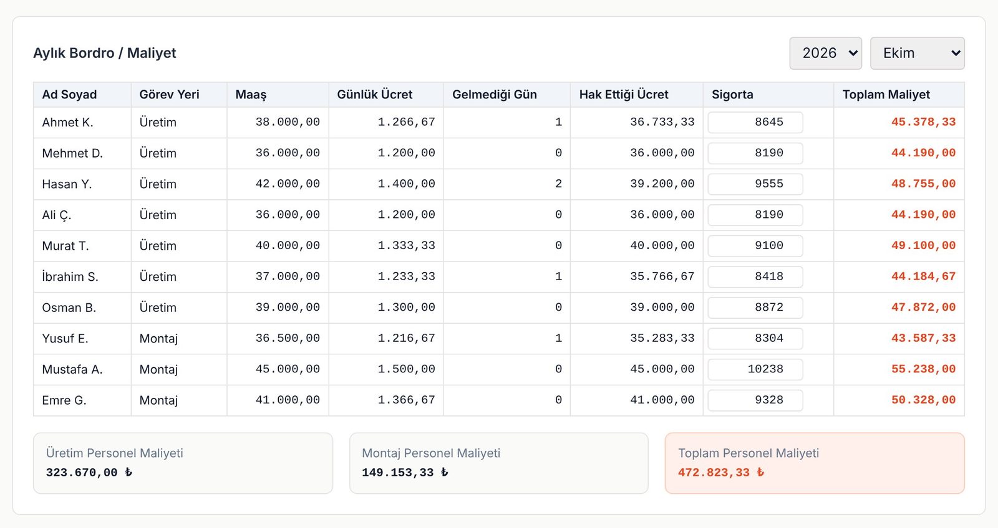The height and width of the screenshot is (528, 998).
Task: Click the Toplam Maliyet column header
Action: click(899, 95)
